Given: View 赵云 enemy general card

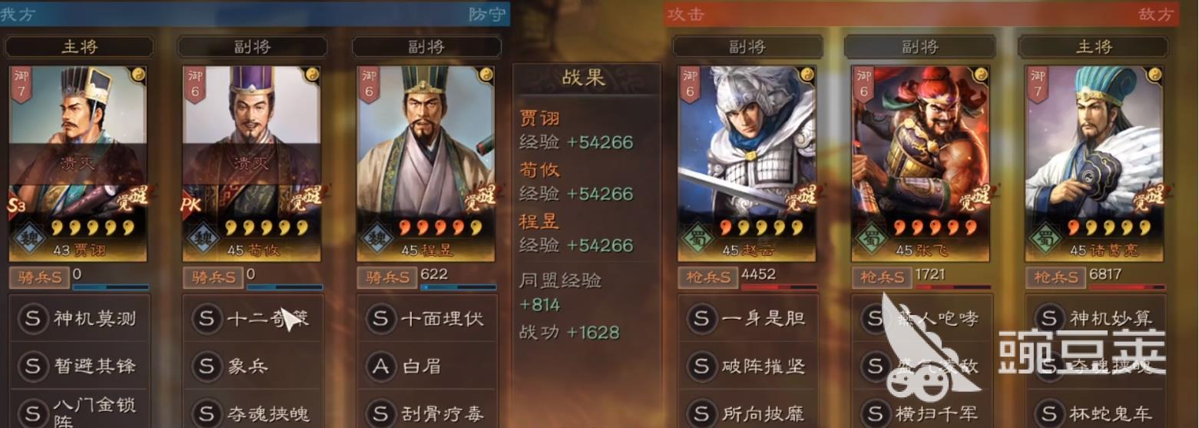Looking at the screenshot, I should click(747, 162).
